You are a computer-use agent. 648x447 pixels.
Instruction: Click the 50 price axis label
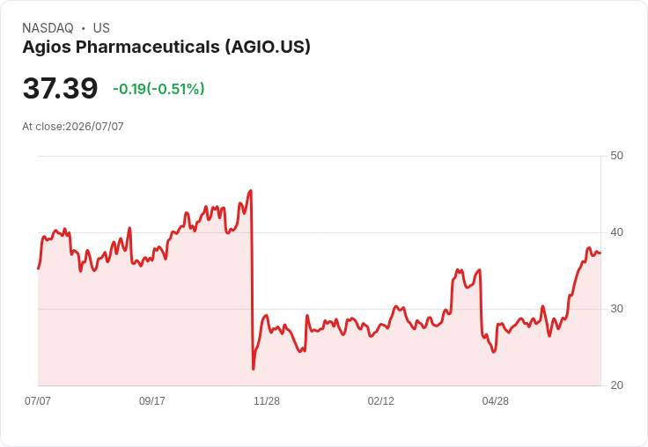tap(616, 156)
